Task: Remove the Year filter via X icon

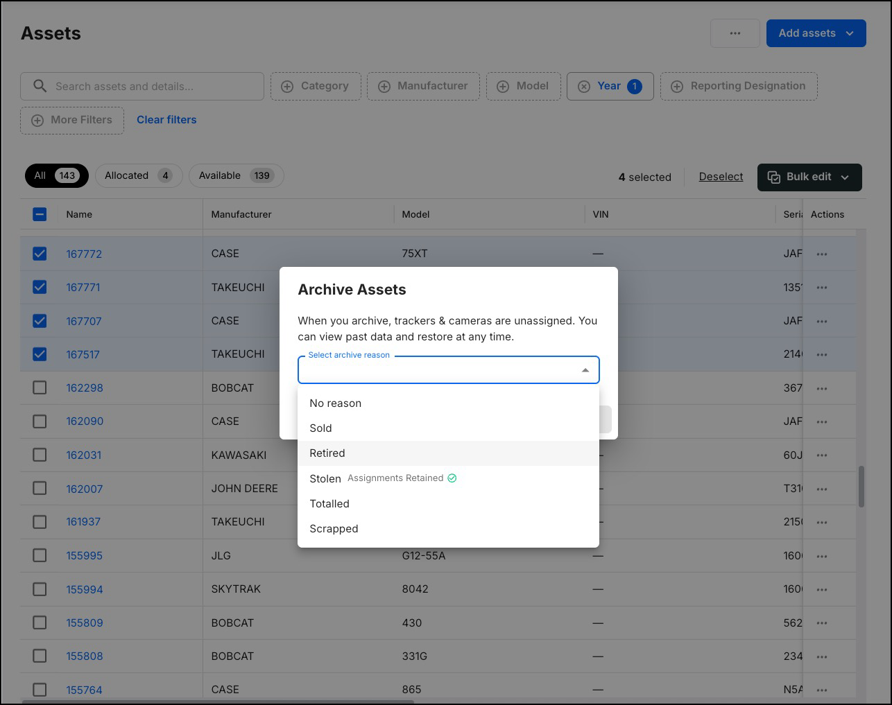Action: click(584, 86)
